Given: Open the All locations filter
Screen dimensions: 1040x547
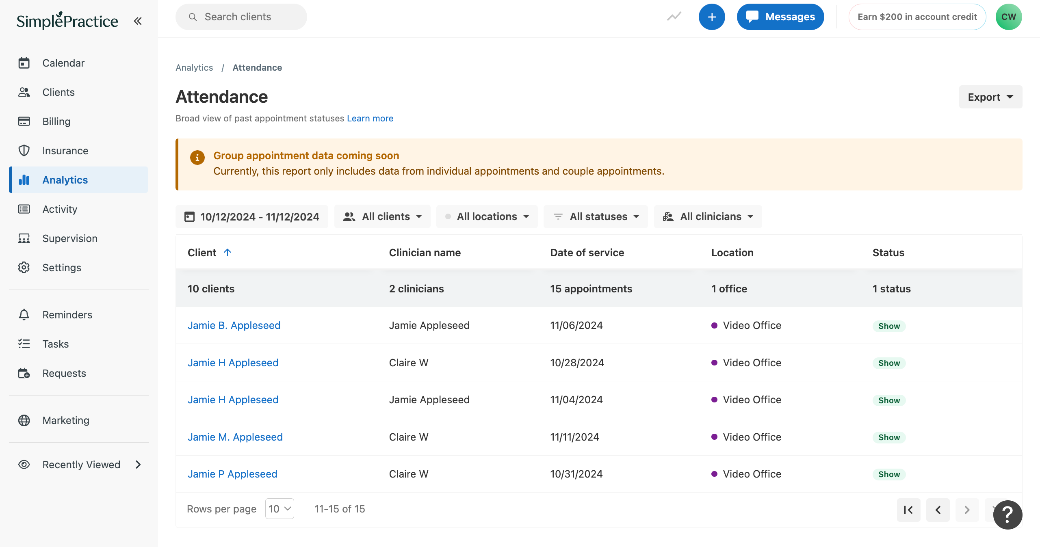Looking at the screenshot, I should 487,216.
